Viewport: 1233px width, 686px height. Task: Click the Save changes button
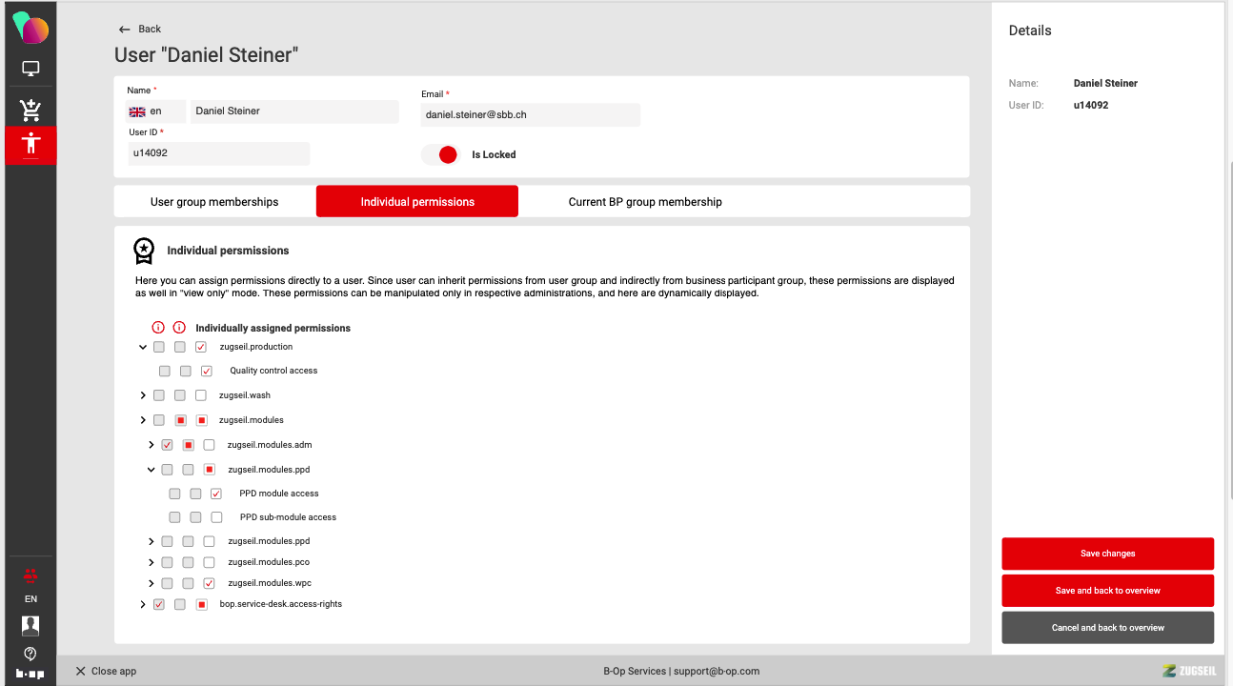pyautogui.click(x=1107, y=554)
